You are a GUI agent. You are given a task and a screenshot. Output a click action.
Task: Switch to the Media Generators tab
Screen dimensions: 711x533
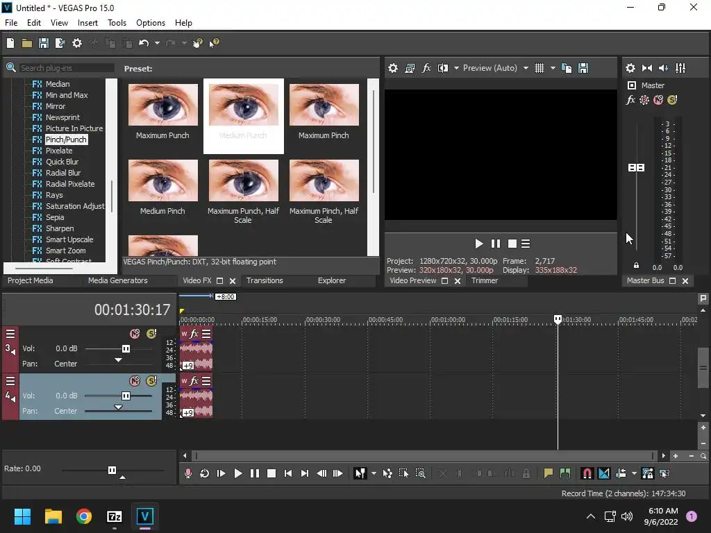[118, 280]
